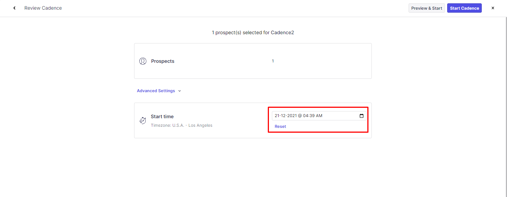Screen dimensions: 507x197
Task: Click the Prospects person icon
Action: click(x=143, y=61)
